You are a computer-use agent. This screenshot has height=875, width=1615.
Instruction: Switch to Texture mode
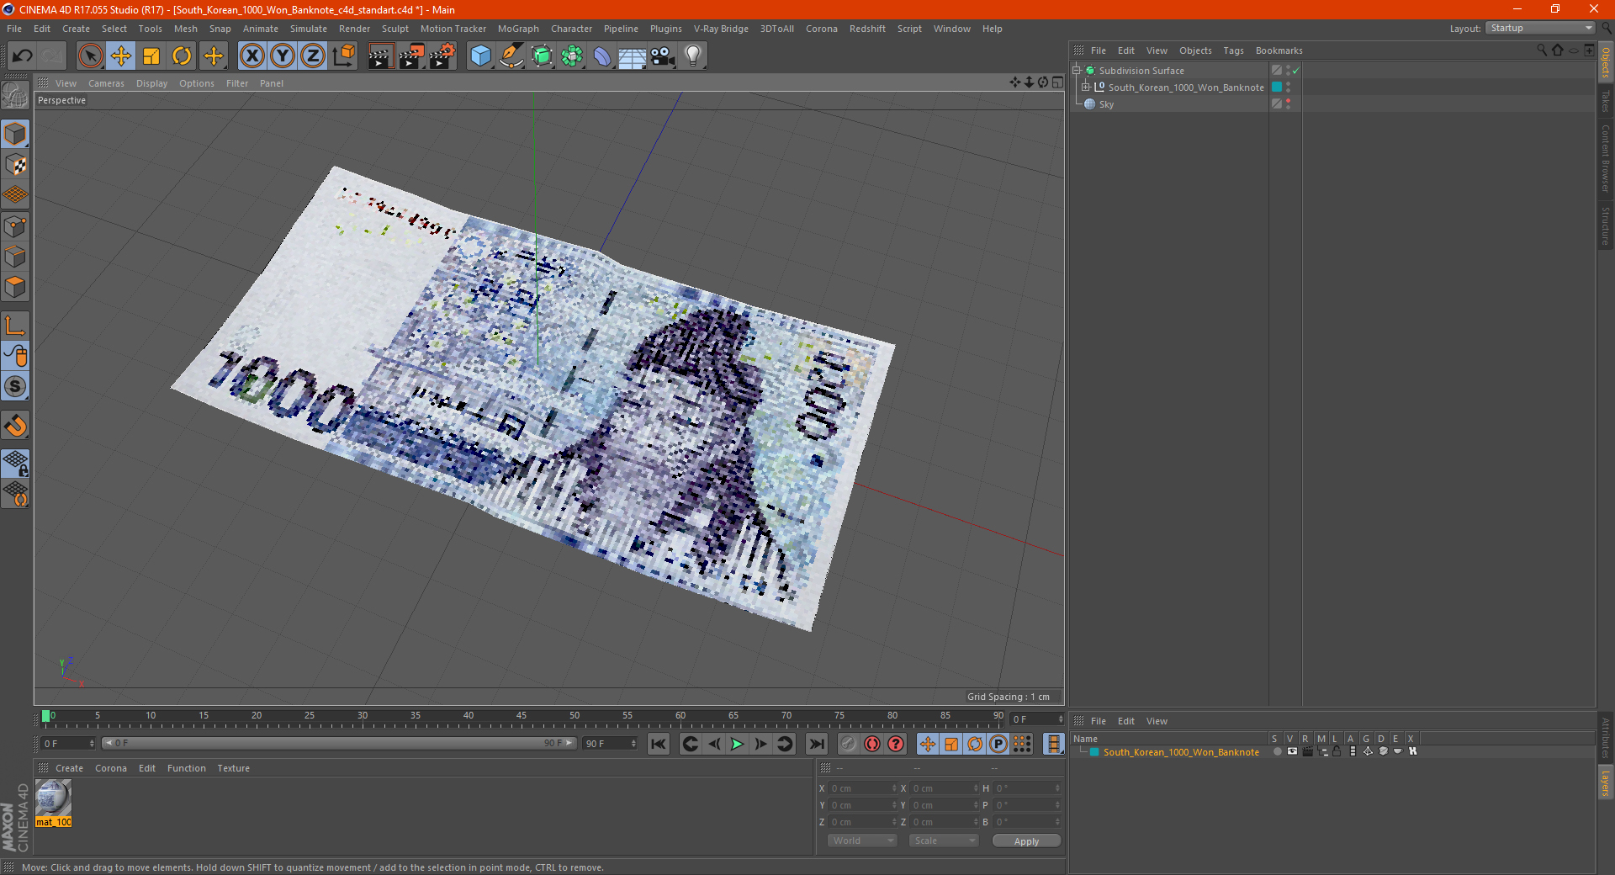pos(15,165)
